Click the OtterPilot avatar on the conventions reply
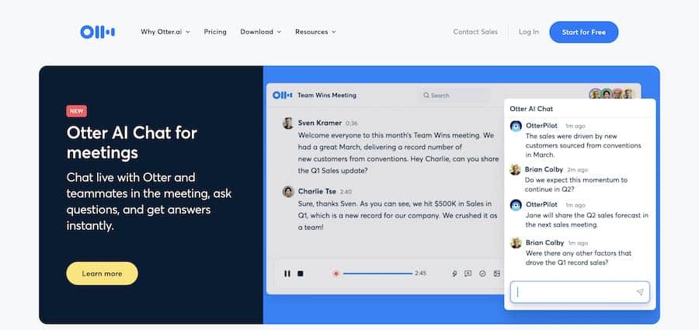 coord(516,127)
